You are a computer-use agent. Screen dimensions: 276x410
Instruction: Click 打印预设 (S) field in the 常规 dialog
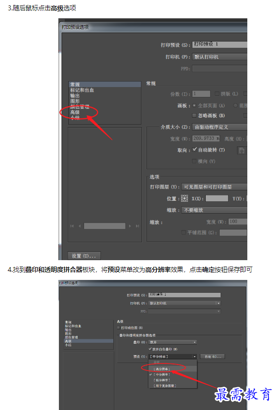click(220, 44)
